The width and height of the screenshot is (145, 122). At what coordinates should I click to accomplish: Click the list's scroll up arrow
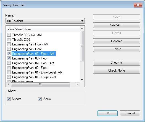(x=82, y=28)
